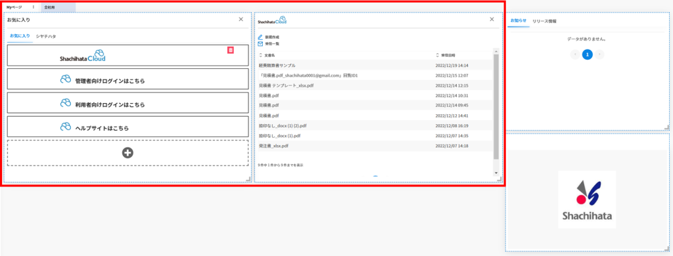Screen dimensions: 673x256
Task: Sort documents by the 受信日時 column arrows
Action: [437, 55]
